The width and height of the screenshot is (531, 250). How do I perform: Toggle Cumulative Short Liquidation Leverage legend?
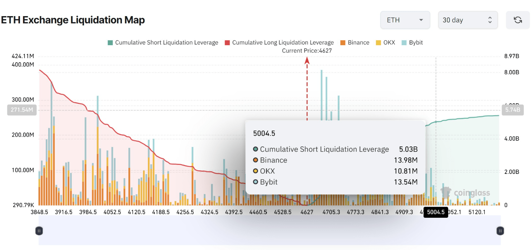click(x=163, y=43)
